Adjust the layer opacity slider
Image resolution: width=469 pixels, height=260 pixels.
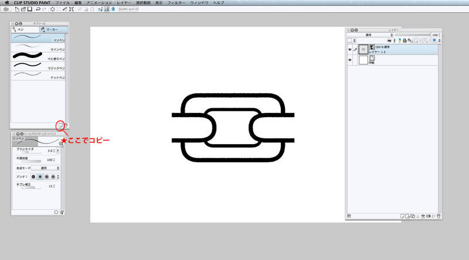pos(413,35)
